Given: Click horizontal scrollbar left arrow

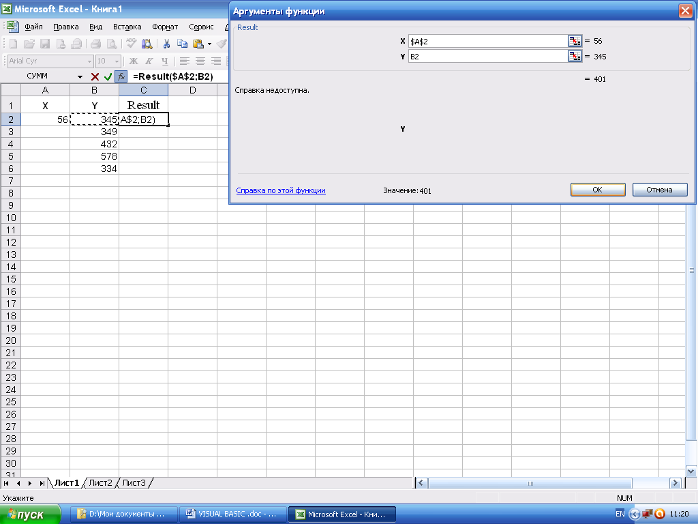Looking at the screenshot, I should coord(421,483).
